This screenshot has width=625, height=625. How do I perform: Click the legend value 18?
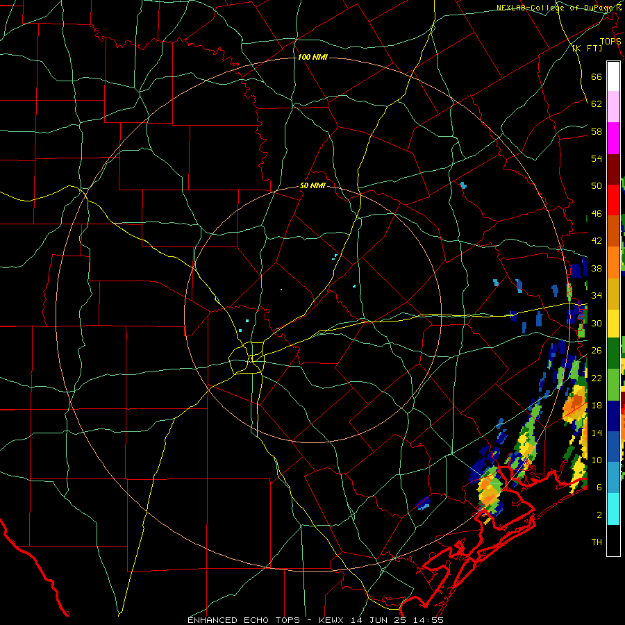pyautogui.click(x=597, y=406)
